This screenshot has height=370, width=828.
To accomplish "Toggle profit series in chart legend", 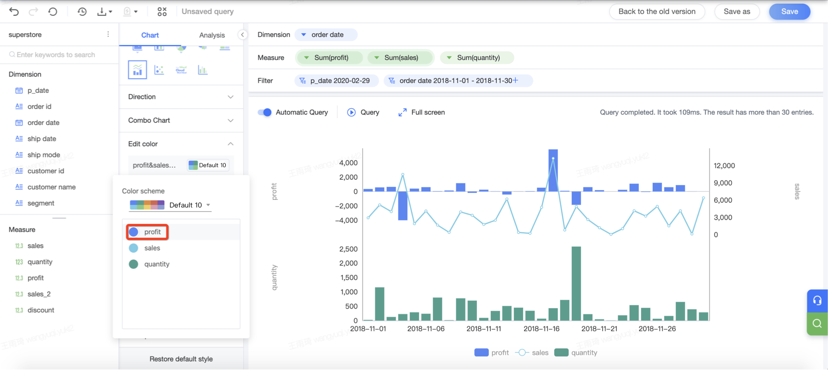I will pyautogui.click(x=492, y=353).
